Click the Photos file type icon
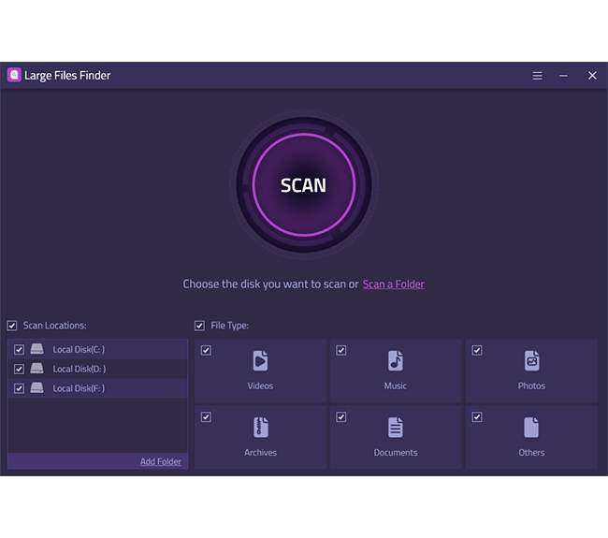 click(x=531, y=360)
